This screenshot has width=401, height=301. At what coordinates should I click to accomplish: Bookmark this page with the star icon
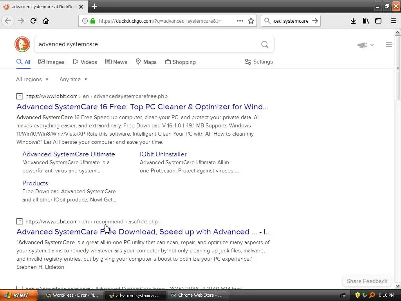point(251,21)
